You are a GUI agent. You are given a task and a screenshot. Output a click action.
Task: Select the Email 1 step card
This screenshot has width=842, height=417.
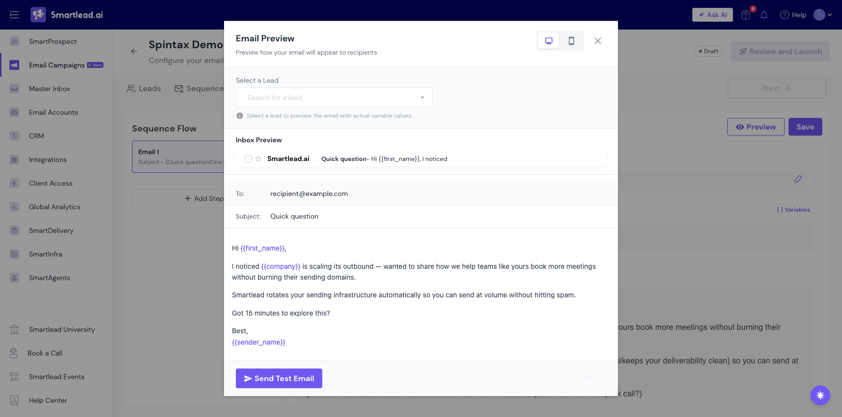[178, 157]
